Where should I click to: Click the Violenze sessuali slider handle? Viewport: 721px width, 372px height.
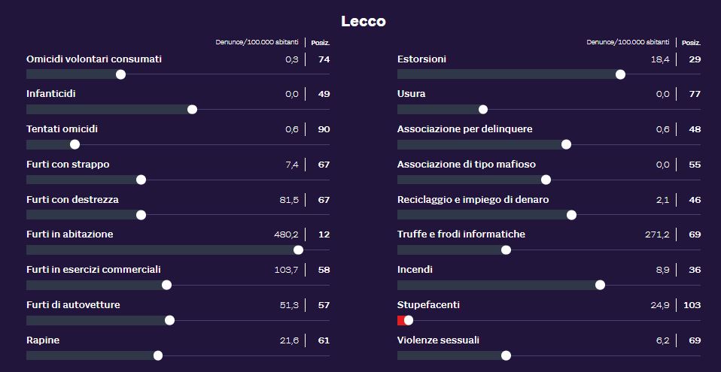(506, 355)
